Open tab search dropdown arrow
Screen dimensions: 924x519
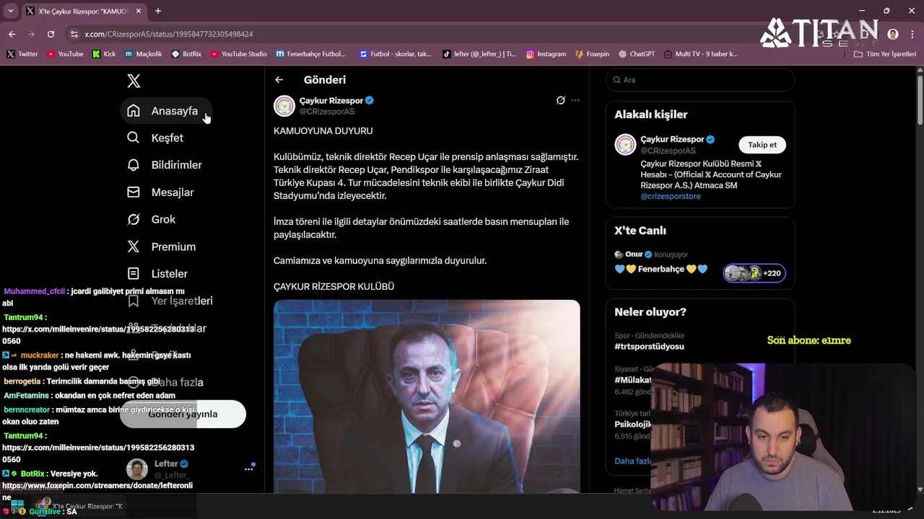pos(10,11)
